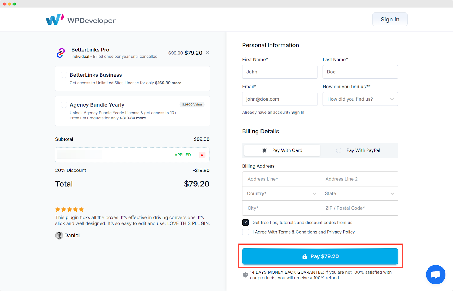Image resolution: width=453 pixels, height=291 pixels.
Task: Enable the Terms & Conditions agreement checkbox
Action: (x=245, y=232)
